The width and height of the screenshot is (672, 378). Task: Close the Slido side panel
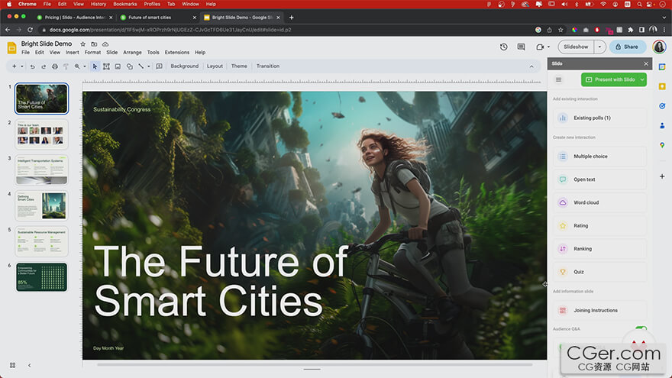pos(646,63)
